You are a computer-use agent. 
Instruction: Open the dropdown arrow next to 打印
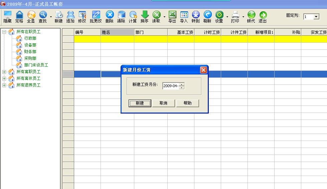click(x=243, y=17)
